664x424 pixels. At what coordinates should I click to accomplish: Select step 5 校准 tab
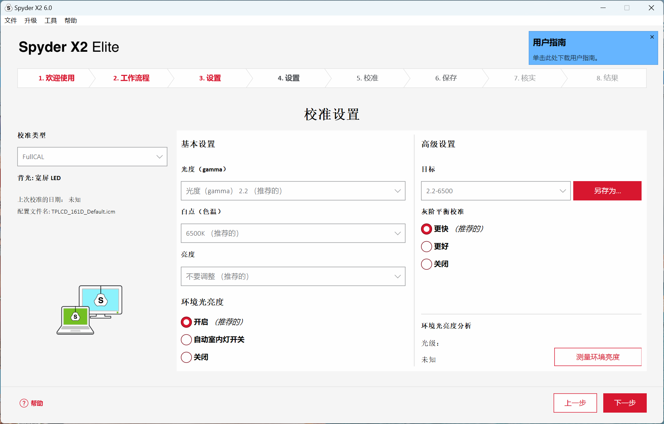[367, 78]
